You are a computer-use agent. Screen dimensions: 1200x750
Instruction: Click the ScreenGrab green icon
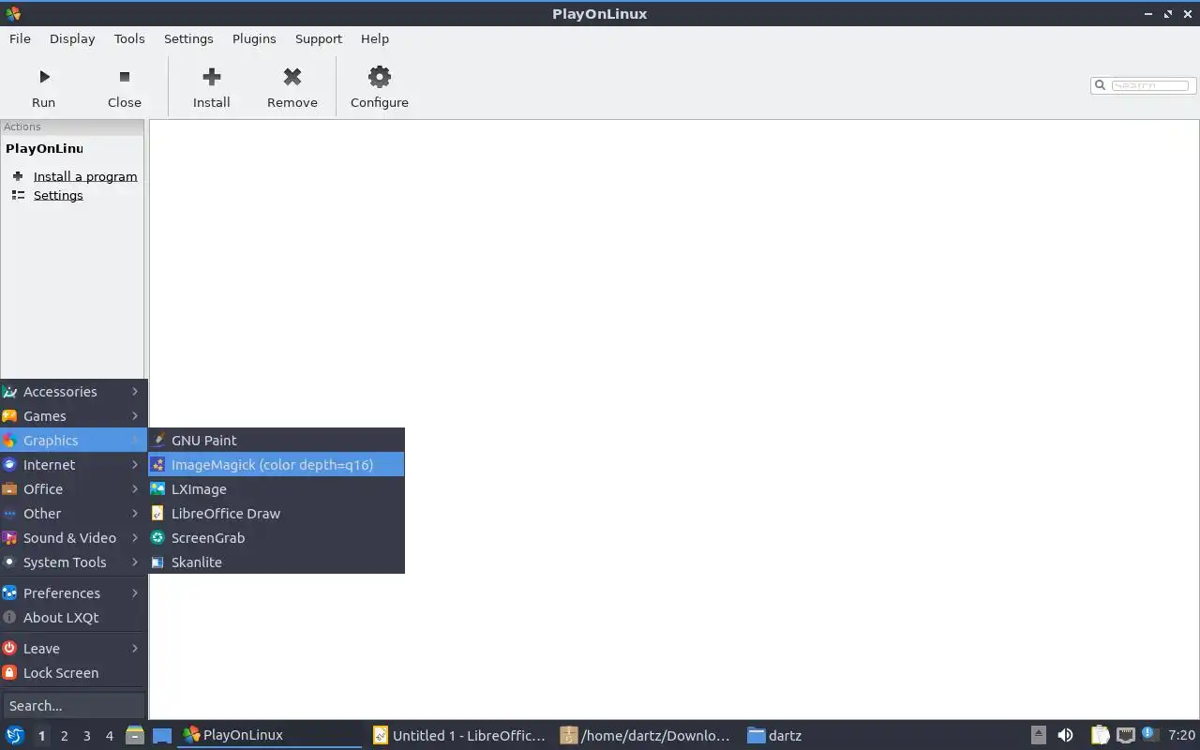click(x=158, y=537)
